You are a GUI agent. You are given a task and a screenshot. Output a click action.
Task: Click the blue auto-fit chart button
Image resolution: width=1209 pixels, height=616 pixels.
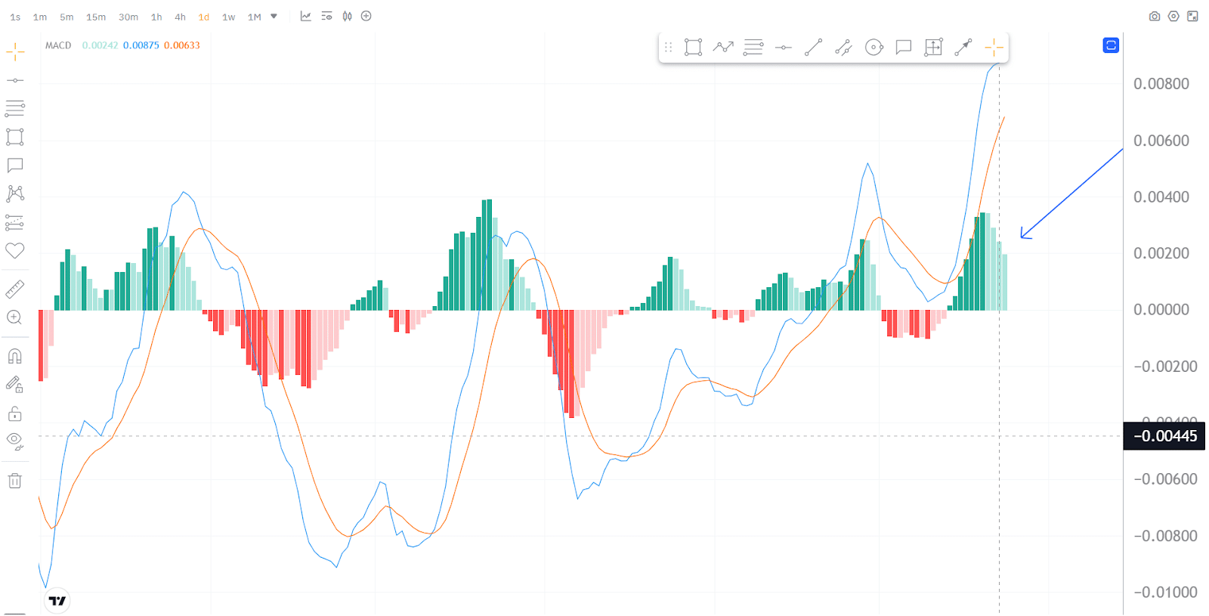(1111, 45)
